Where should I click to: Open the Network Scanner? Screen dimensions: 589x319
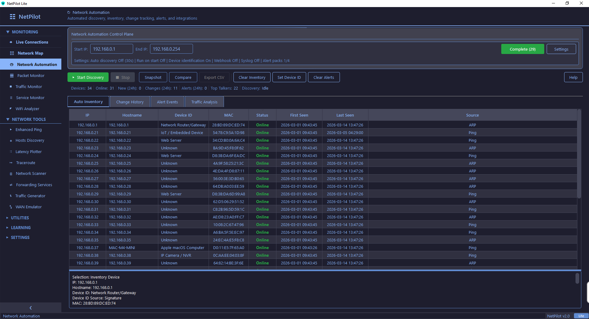tap(31, 173)
